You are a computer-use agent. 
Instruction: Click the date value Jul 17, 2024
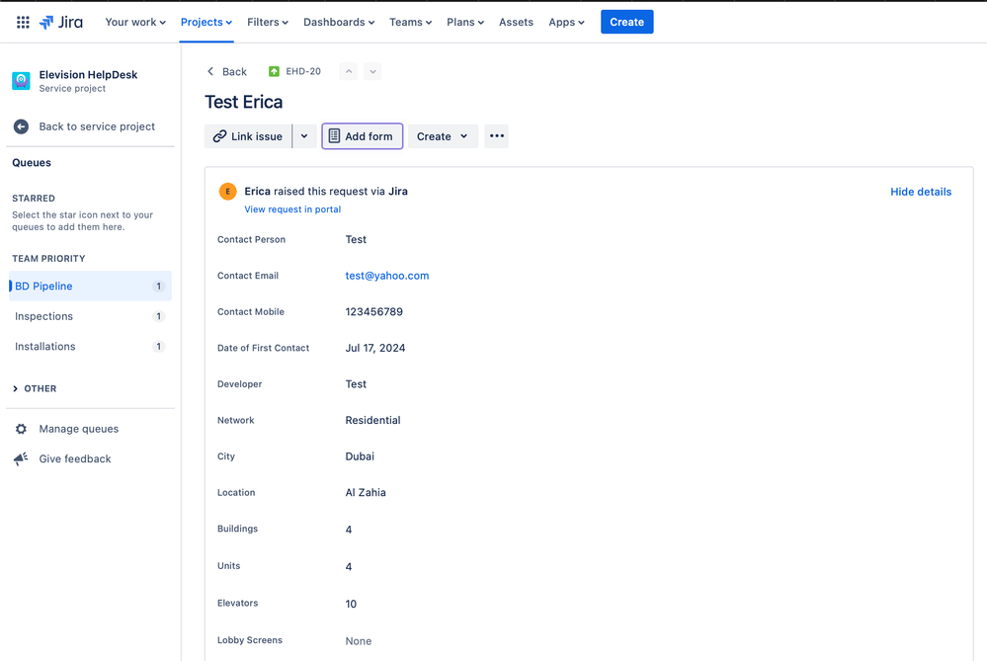tap(375, 348)
